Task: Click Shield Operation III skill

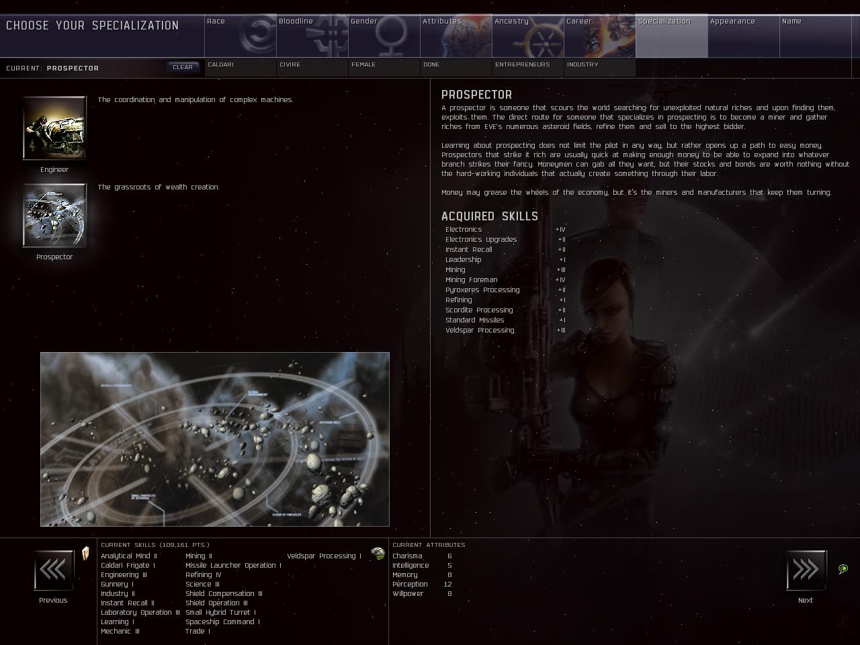Action: 217,603
